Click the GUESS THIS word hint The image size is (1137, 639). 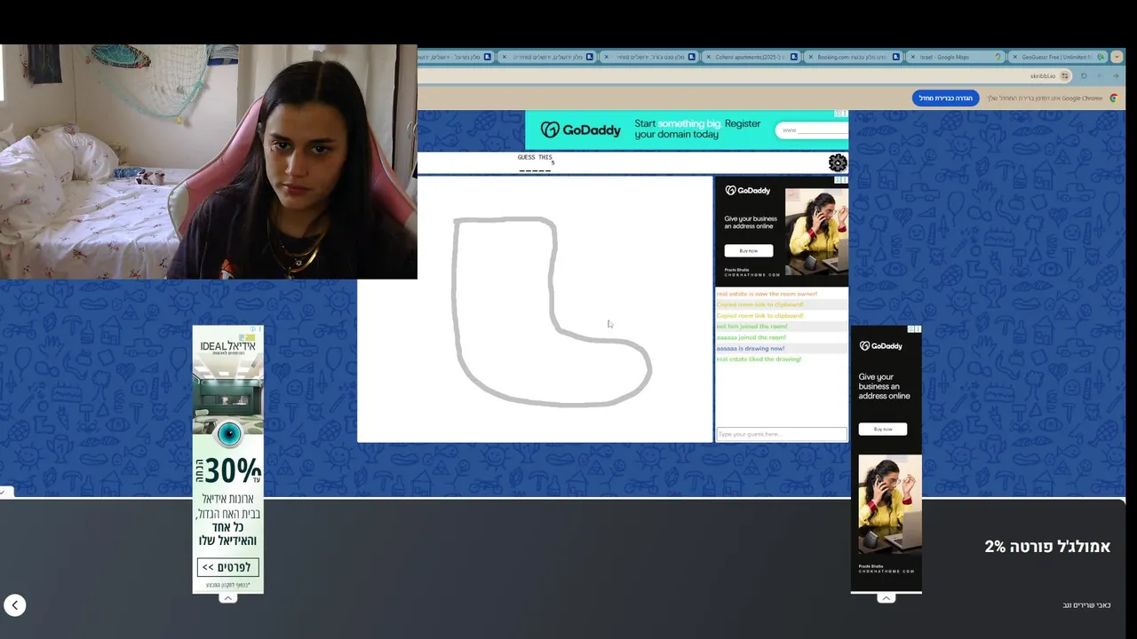coord(535,163)
